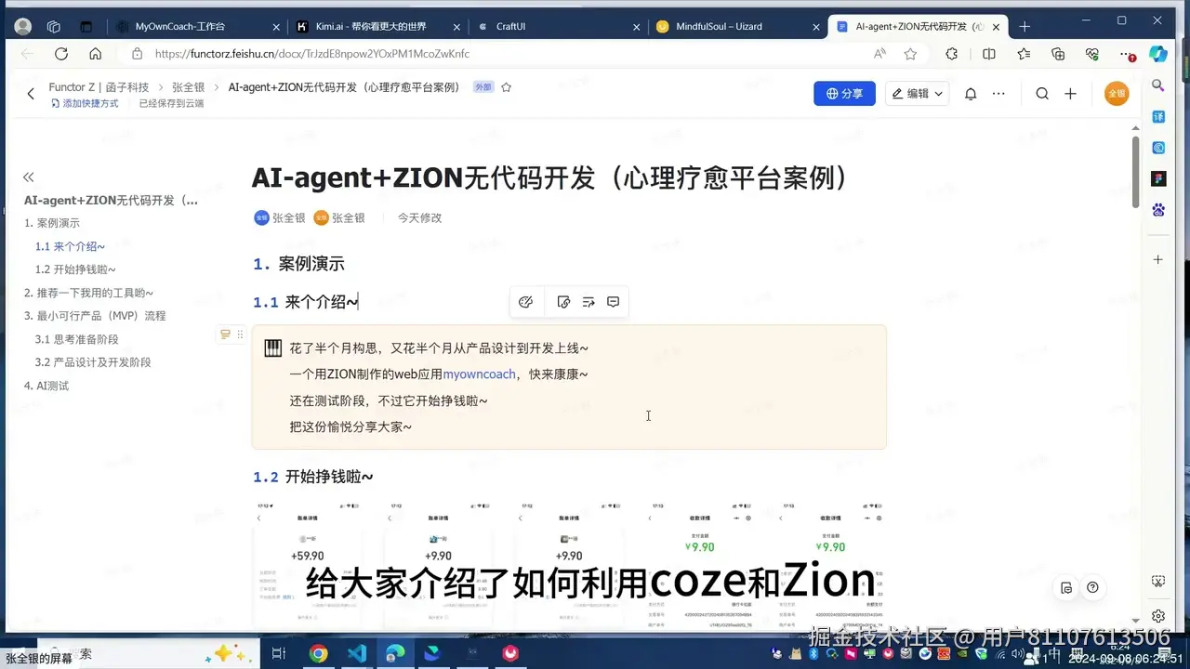Open Edge sidebar settings gear
Viewport: 1190px width, 669px height.
pos(1158,616)
